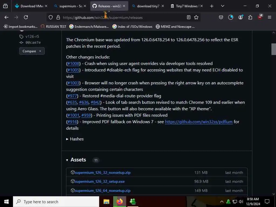Click the Firefox taskbar icon
This screenshot has height=207, width=276.
coord(119,202)
